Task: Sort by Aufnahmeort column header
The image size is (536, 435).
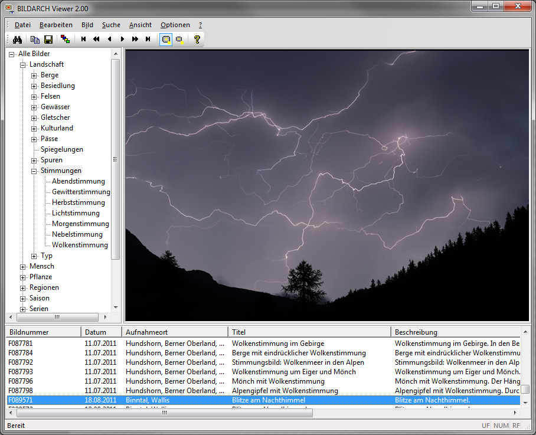Action: coord(175,332)
